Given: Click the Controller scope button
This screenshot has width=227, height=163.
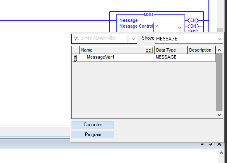Looking at the screenshot, I should pos(93,125).
